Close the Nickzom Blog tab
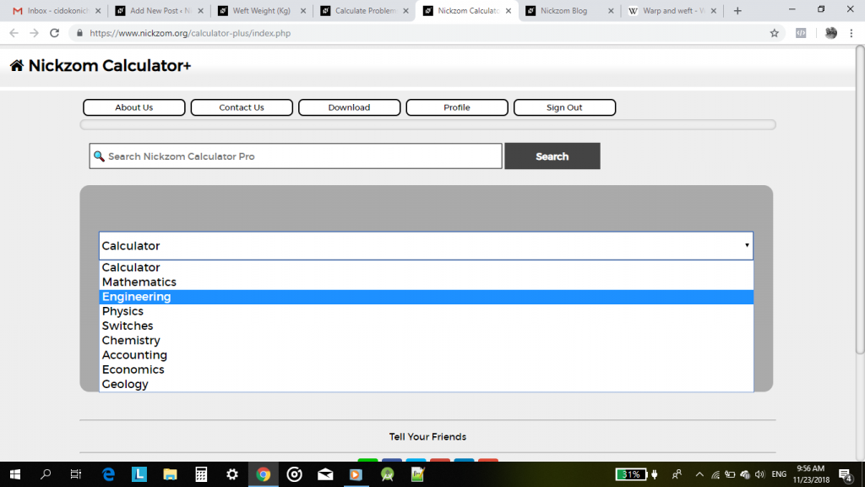865x487 pixels. pyautogui.click(x=611, y=10)
